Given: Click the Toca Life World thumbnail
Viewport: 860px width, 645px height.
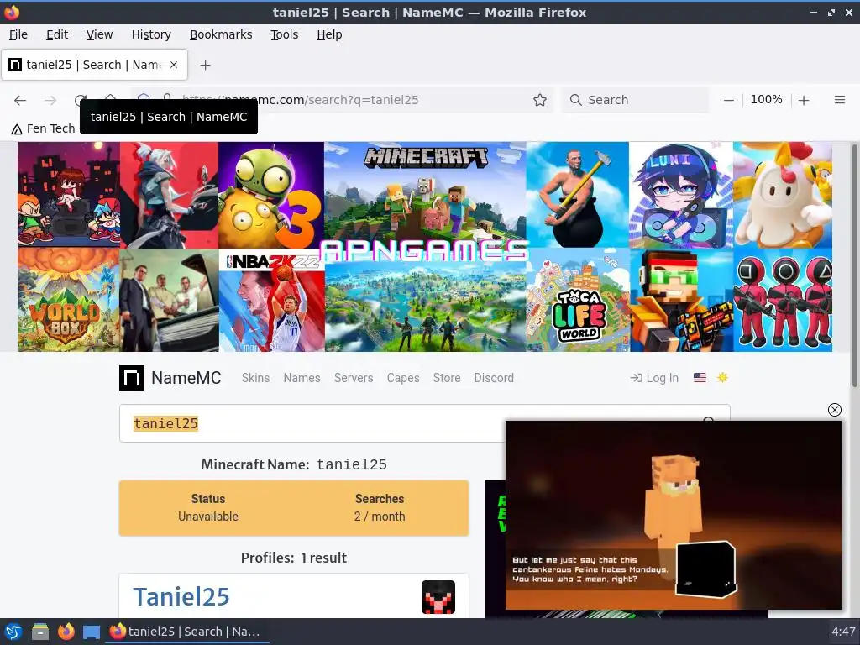Looking at the screenshot, I should pos(578,301).
